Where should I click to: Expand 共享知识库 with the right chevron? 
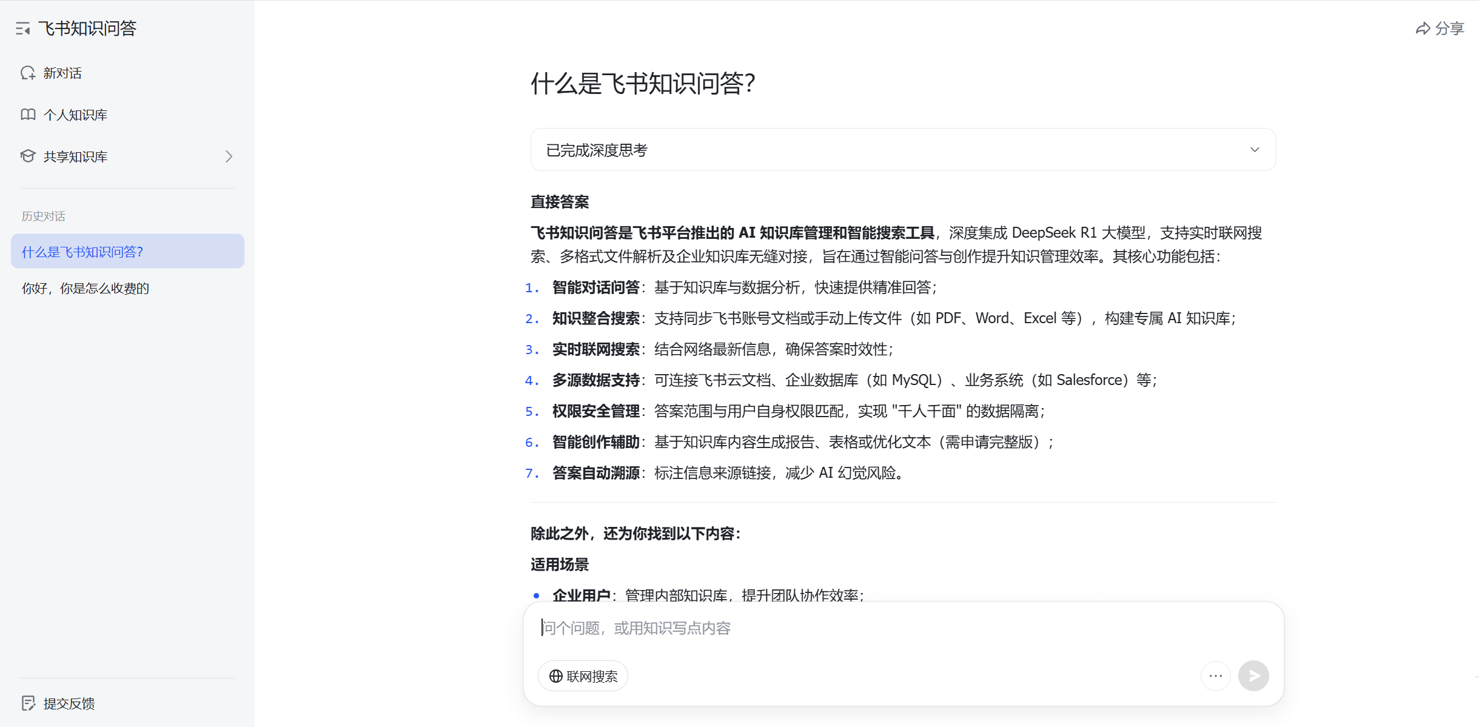click(229, 156)
